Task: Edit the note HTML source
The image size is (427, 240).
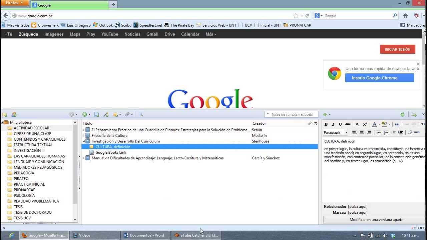Action: pos(417,132)
